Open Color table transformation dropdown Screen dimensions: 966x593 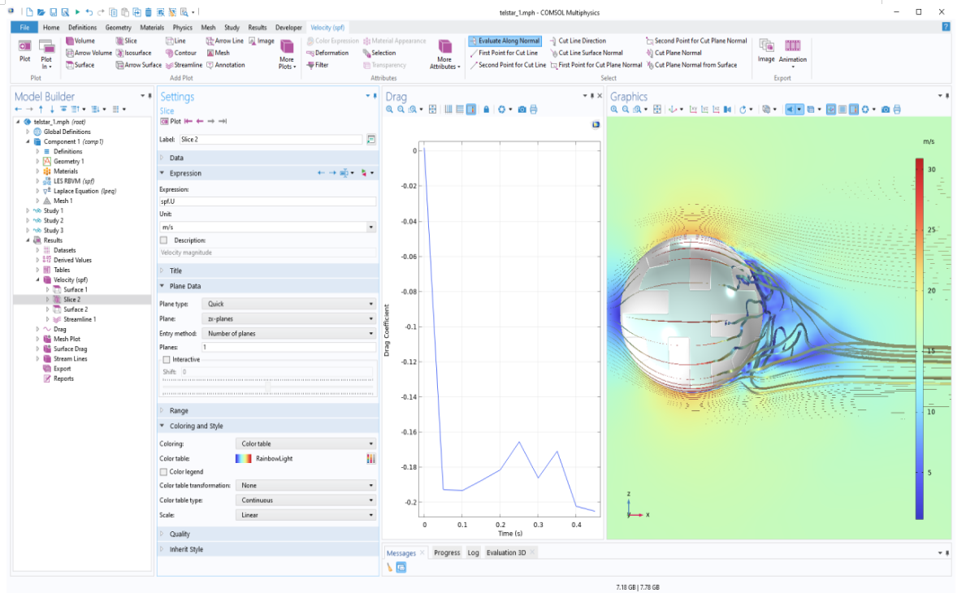click(x=305, y=486)
